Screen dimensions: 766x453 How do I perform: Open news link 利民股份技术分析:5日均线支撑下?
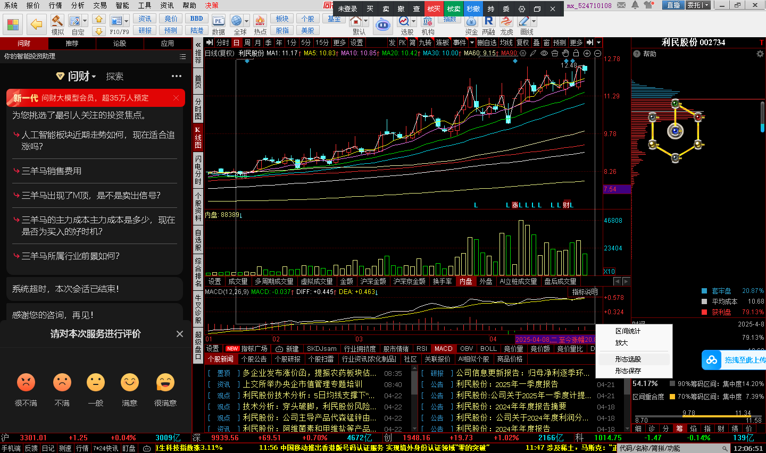click(309, 396)
